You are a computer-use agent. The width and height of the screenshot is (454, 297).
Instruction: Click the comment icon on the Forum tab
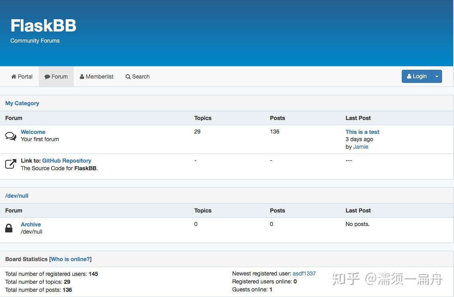(x=47, y=76)
